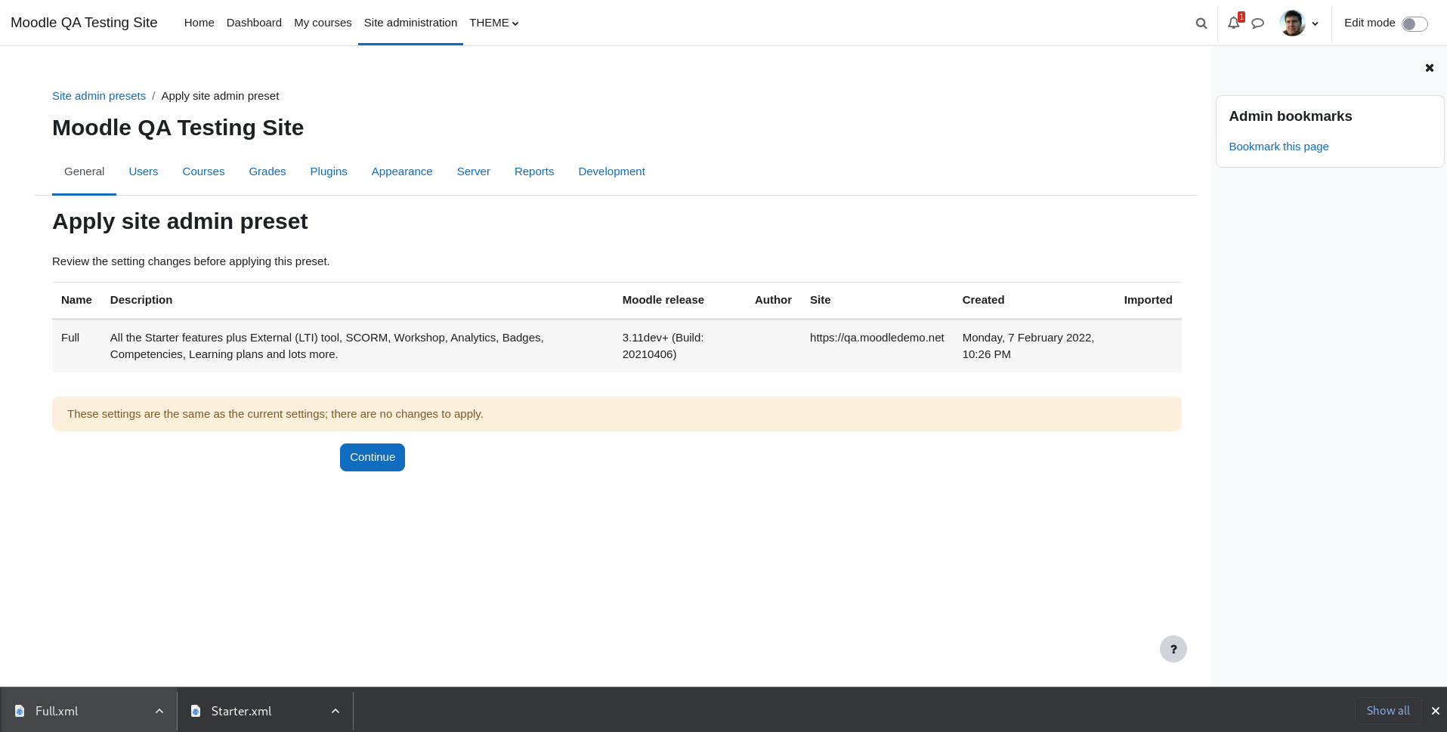Screen dimensions: 1447x732
Task: Expand the THEME dropdown menu
Action: [493, 23]
